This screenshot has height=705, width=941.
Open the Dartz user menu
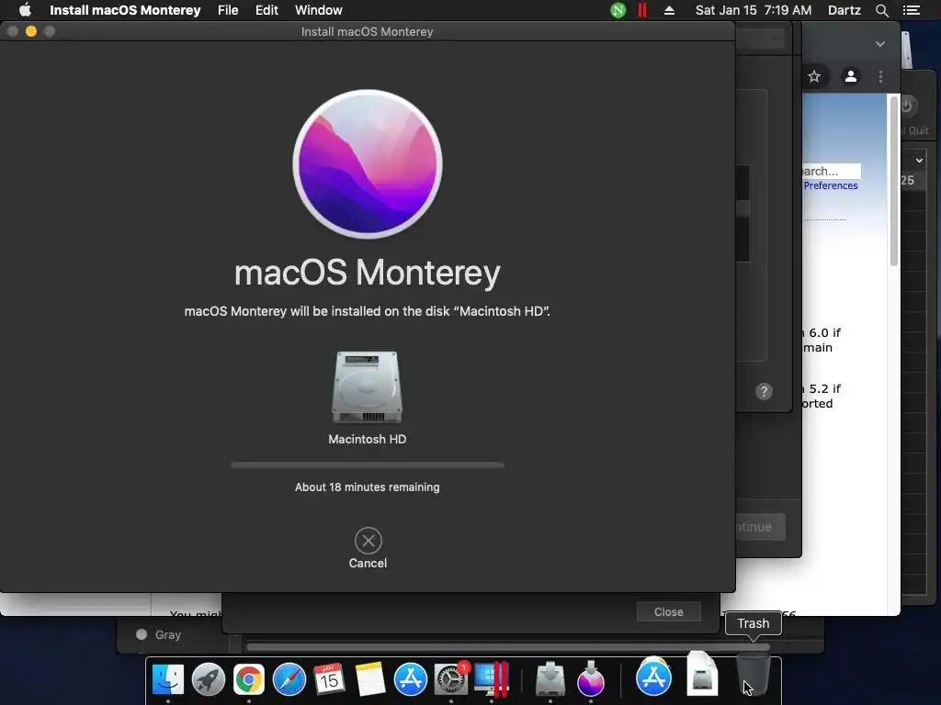tap(844, 10)
